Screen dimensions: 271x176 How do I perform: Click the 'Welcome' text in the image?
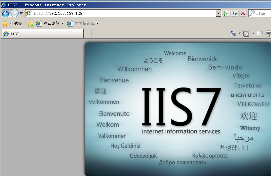[x=175, y=53]
